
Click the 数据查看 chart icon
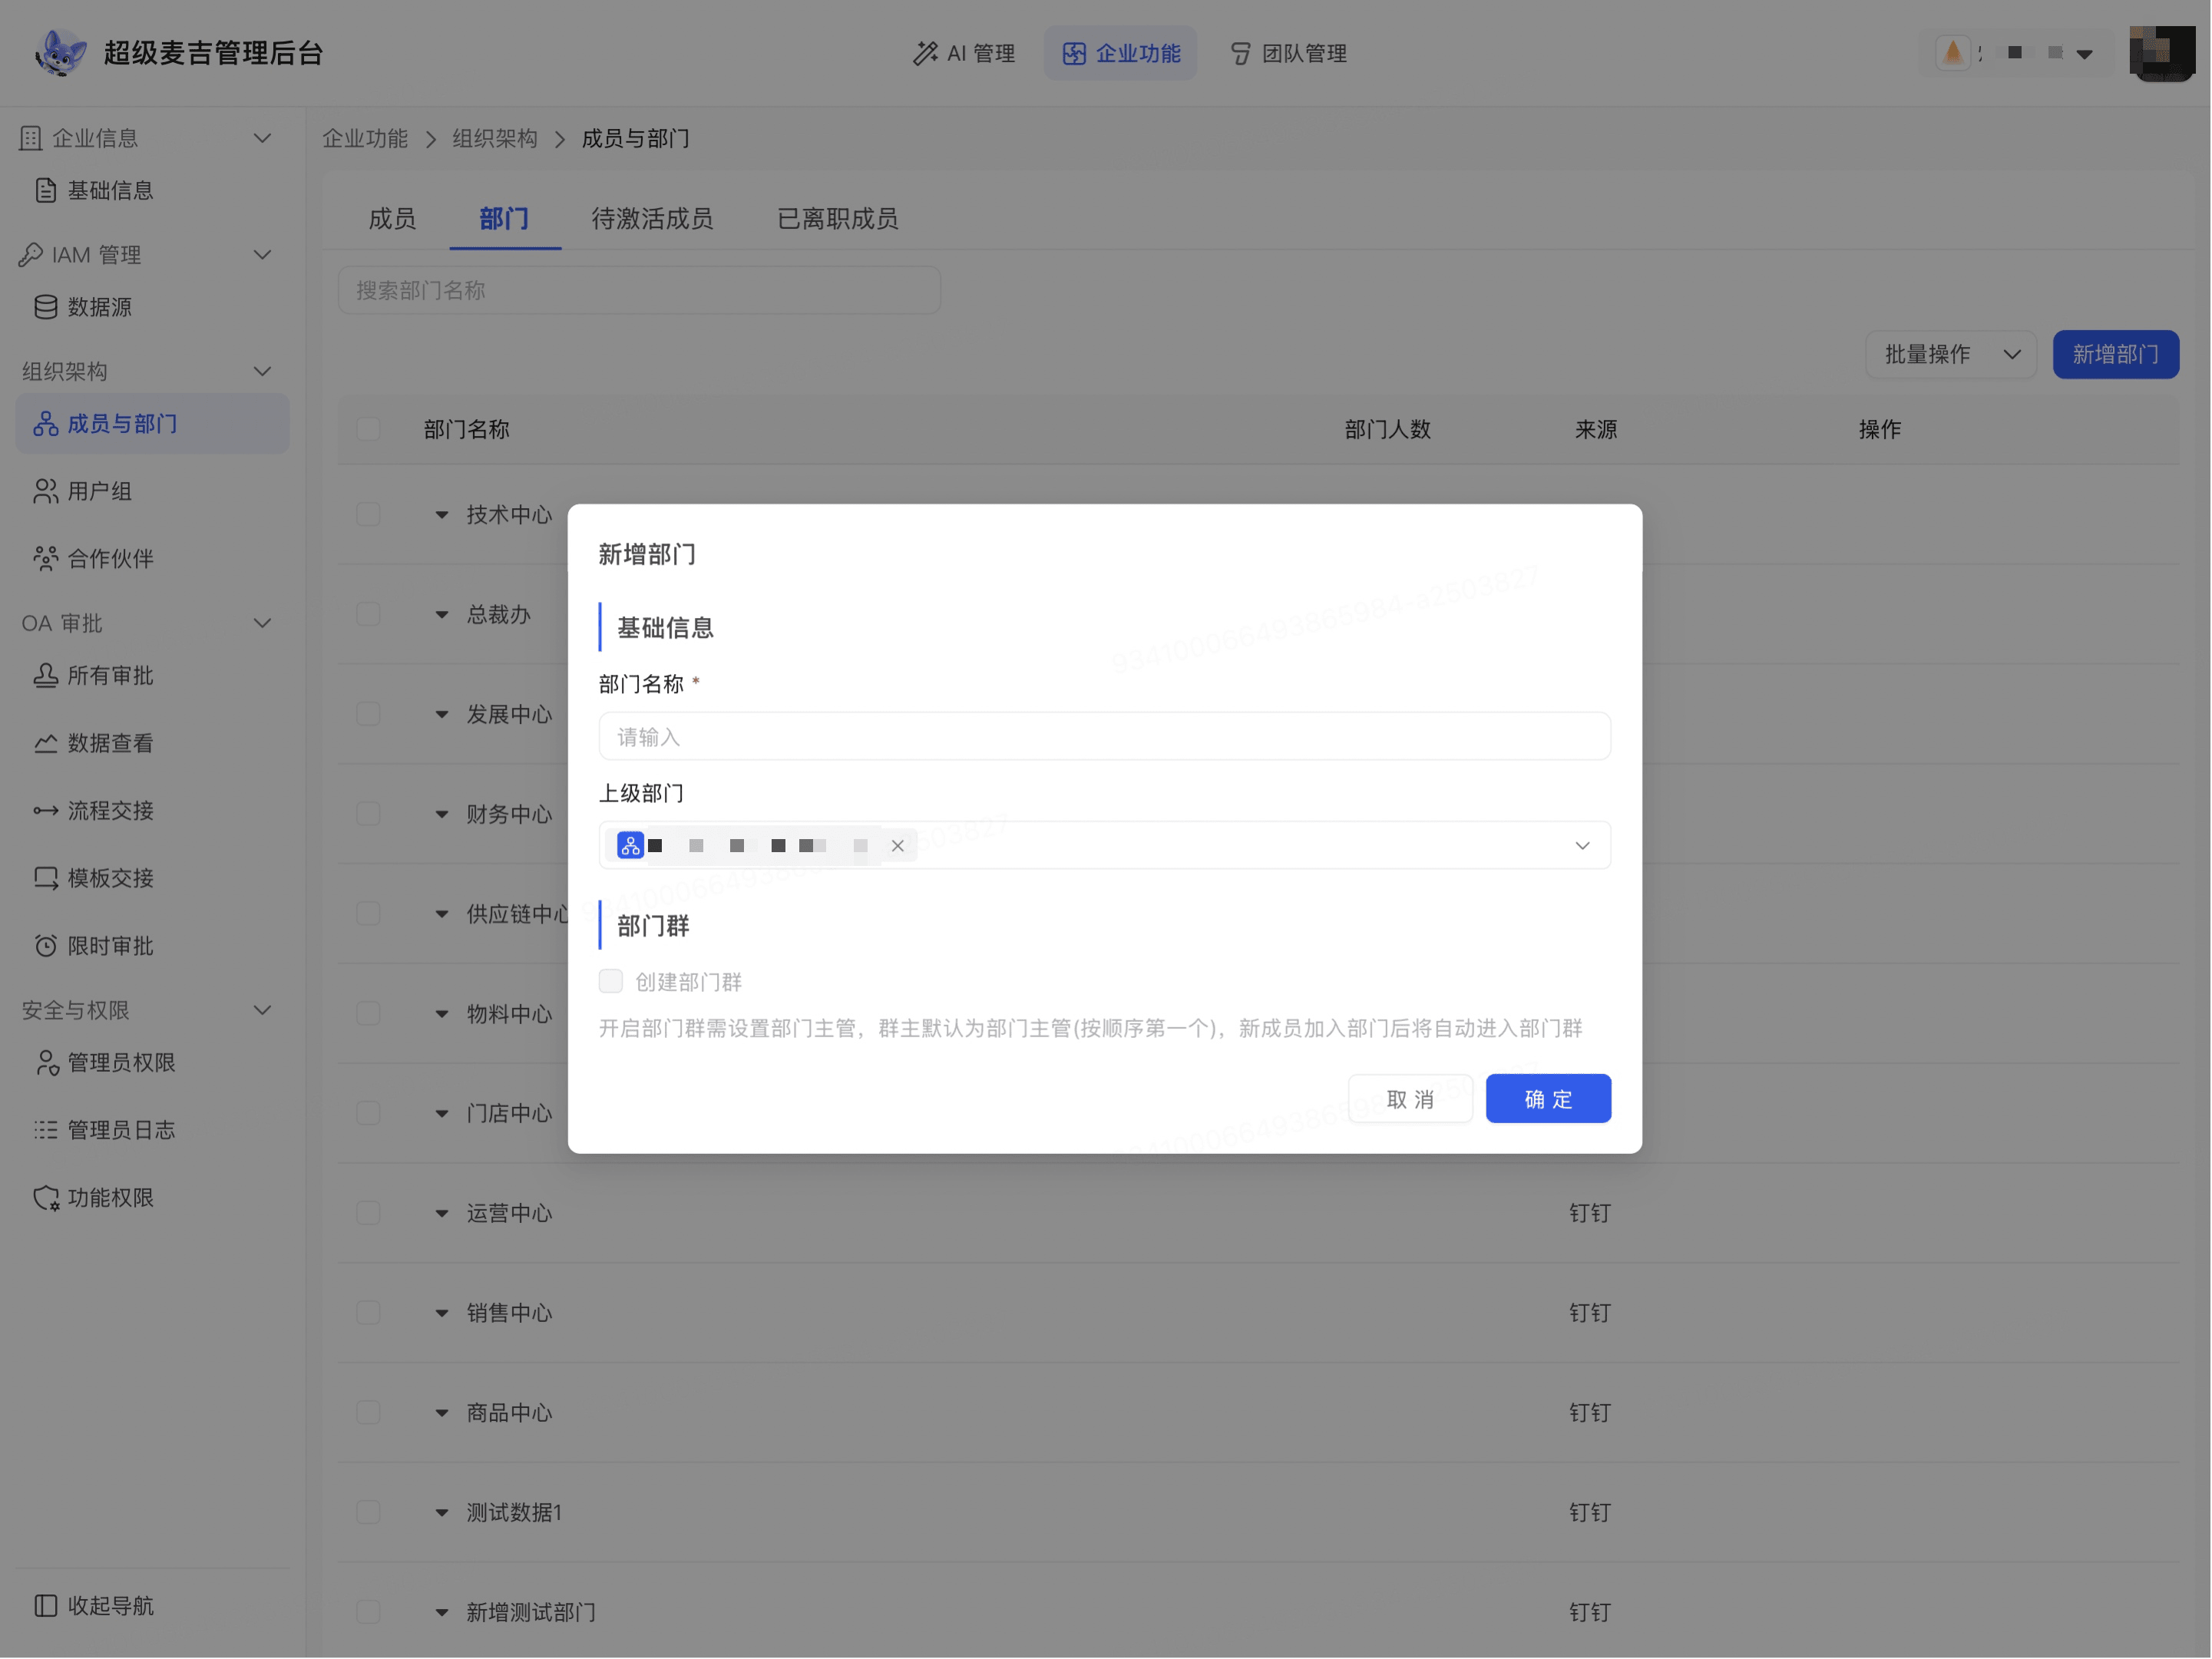coord(45,743)
